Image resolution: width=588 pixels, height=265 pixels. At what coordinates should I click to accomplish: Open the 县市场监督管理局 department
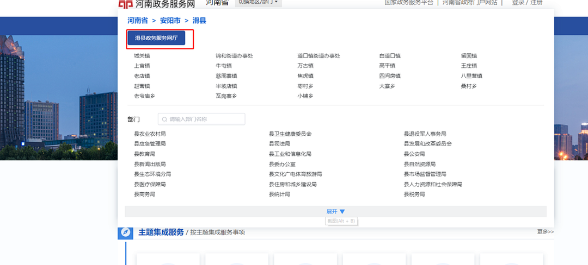(425, 174)
